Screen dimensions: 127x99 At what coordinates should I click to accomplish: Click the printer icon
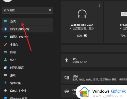67,91
